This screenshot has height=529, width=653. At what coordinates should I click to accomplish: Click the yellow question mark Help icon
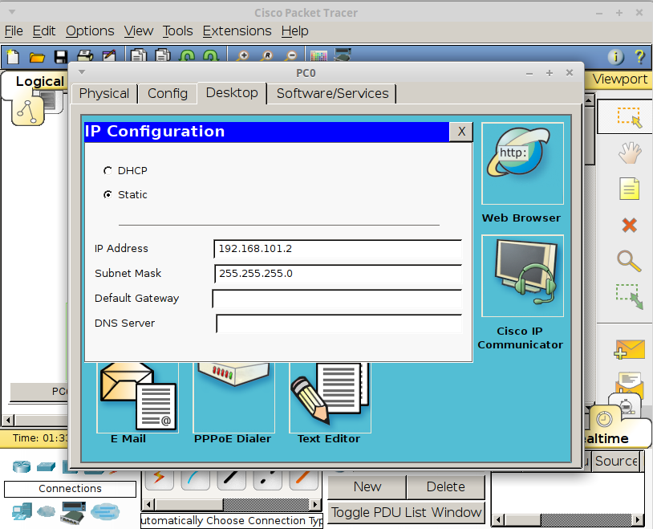pos(639,56)
